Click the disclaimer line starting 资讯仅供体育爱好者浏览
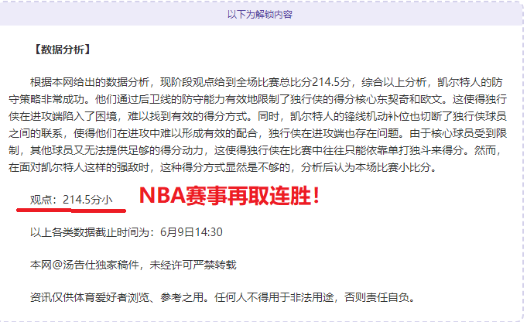Viewport: 527px width, 322px height. [224, 297]
